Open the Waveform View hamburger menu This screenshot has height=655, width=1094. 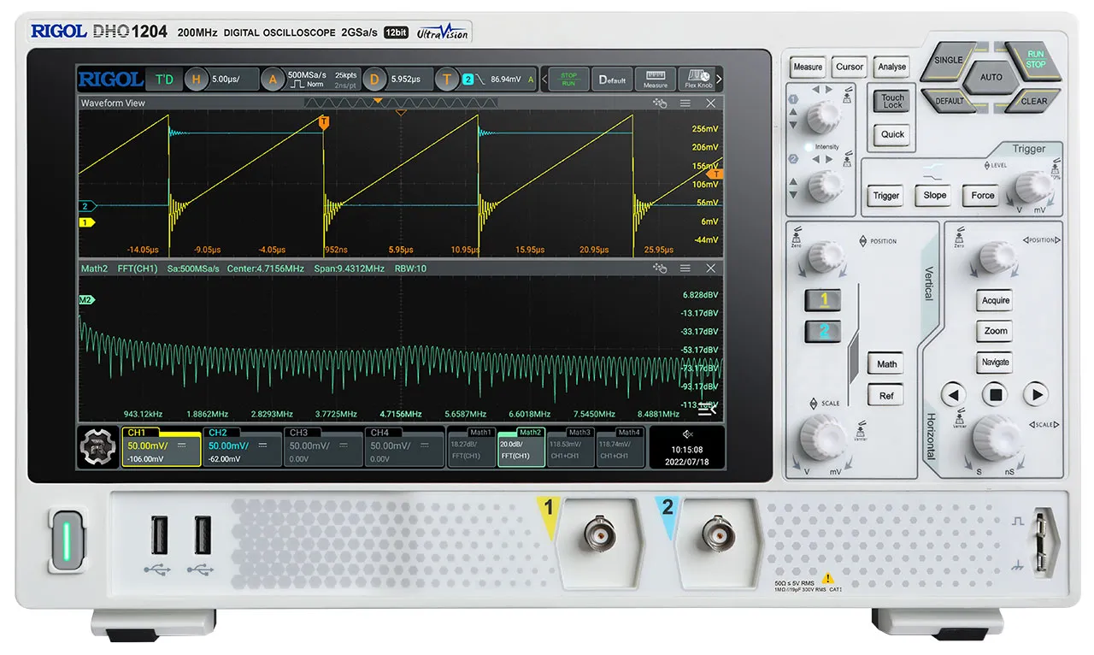point(685,103)
